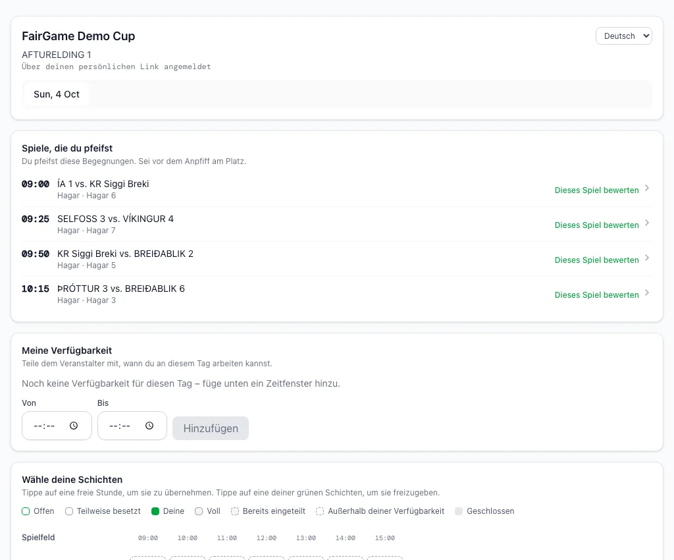Rate the ÍA 1 vs. KR Siggi Breki match

pos(596,190)
